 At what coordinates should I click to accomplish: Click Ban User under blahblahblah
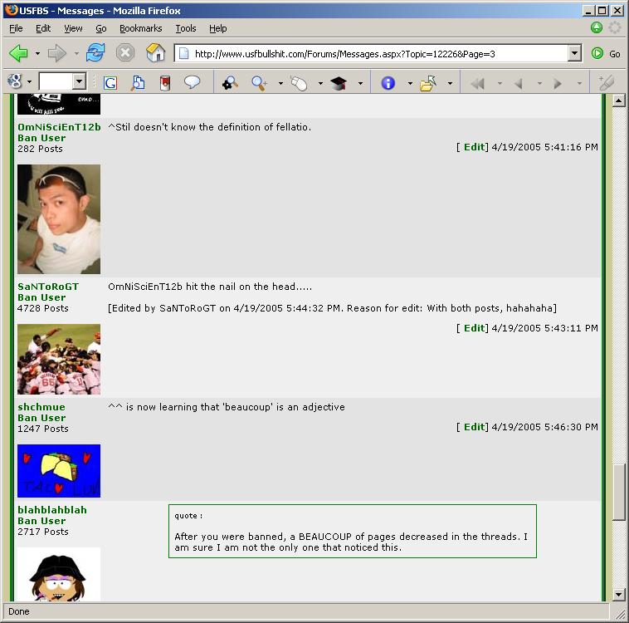[41, 521]
